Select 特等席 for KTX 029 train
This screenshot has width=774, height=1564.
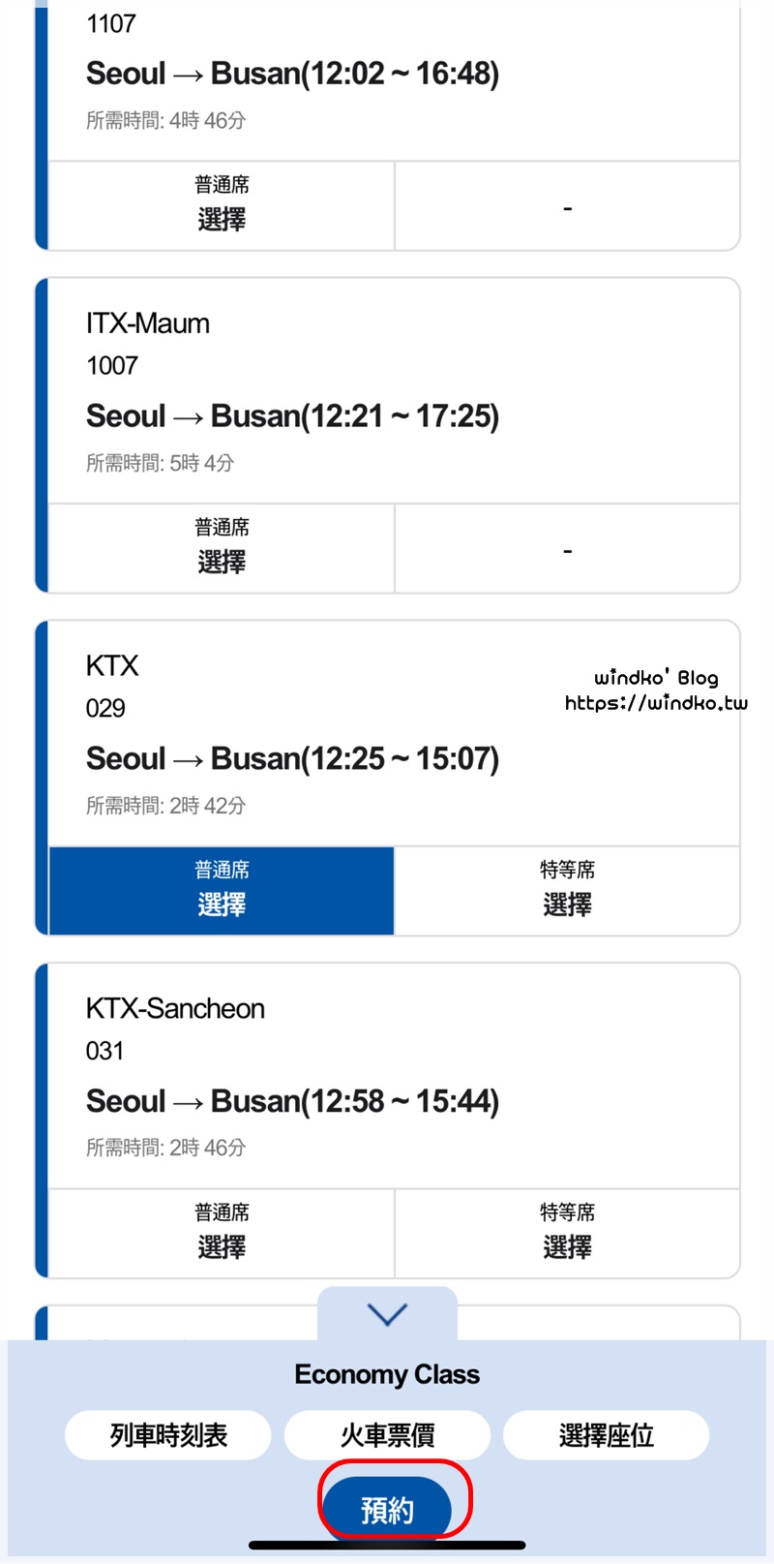[x=567, y=891]
